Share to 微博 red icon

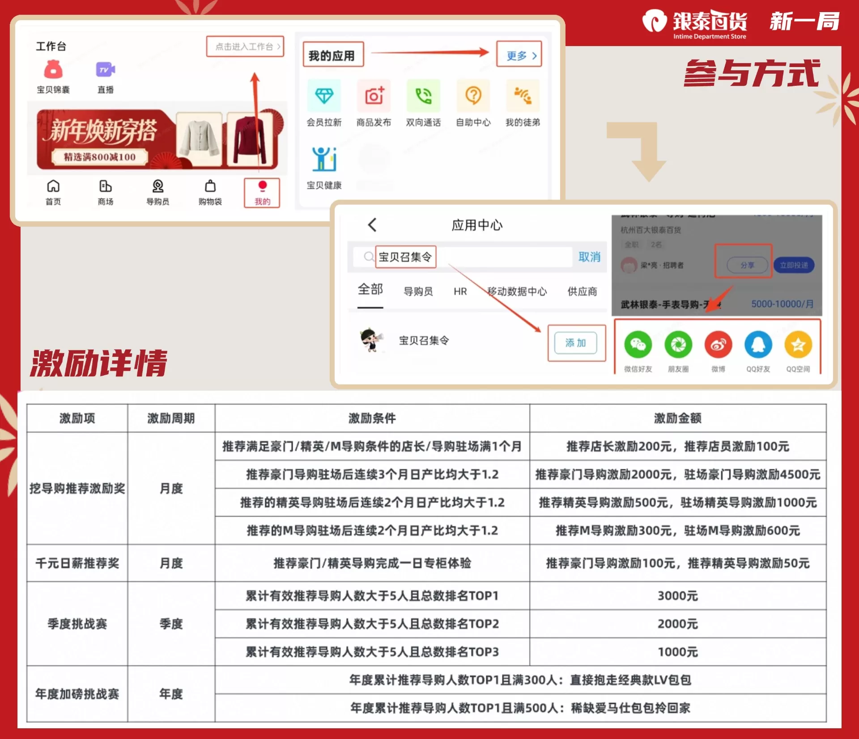pos(718,345)
